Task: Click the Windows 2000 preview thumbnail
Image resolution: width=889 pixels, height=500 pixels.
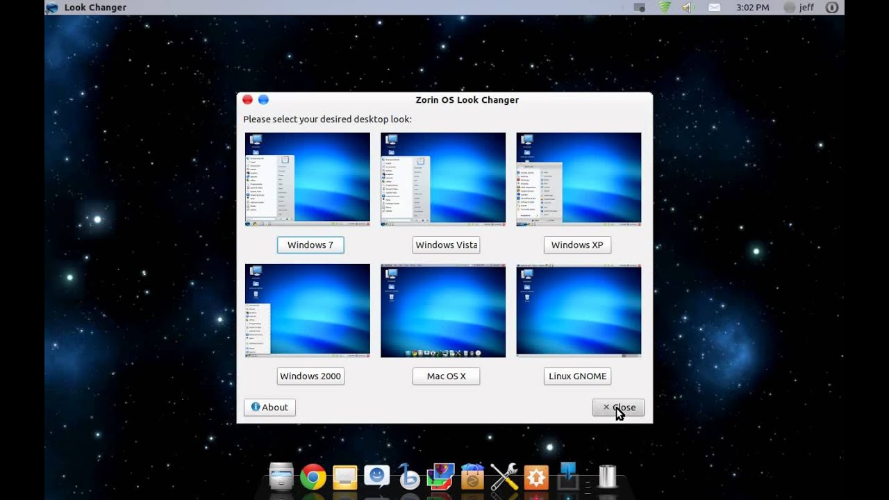Action: coord(308,310)
